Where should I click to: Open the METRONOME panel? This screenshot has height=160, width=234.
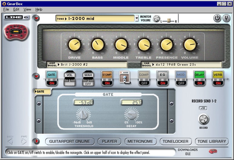pyautogui.click(x=140, y=141)
